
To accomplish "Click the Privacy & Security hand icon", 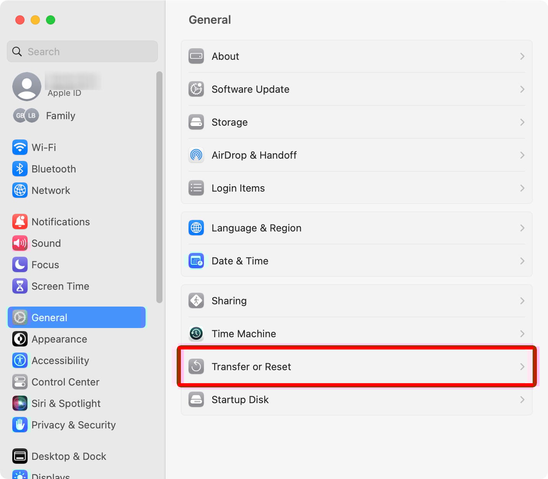I will (x=20, y=425).
